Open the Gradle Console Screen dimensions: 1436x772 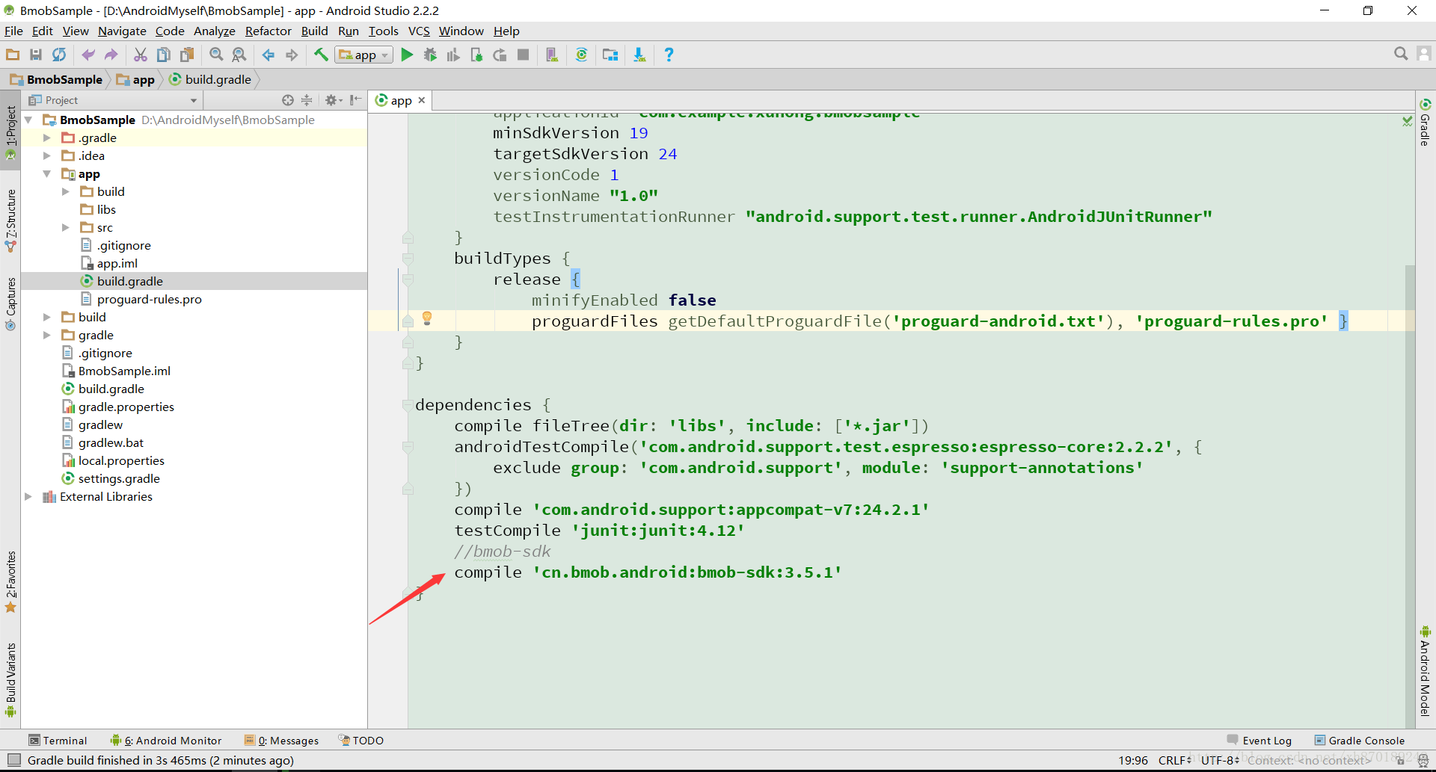[x=1360, y=741]
